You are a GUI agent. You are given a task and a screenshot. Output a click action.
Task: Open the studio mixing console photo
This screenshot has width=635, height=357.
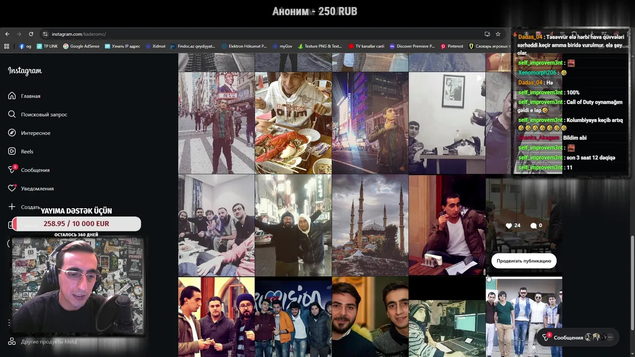[447, 317]
